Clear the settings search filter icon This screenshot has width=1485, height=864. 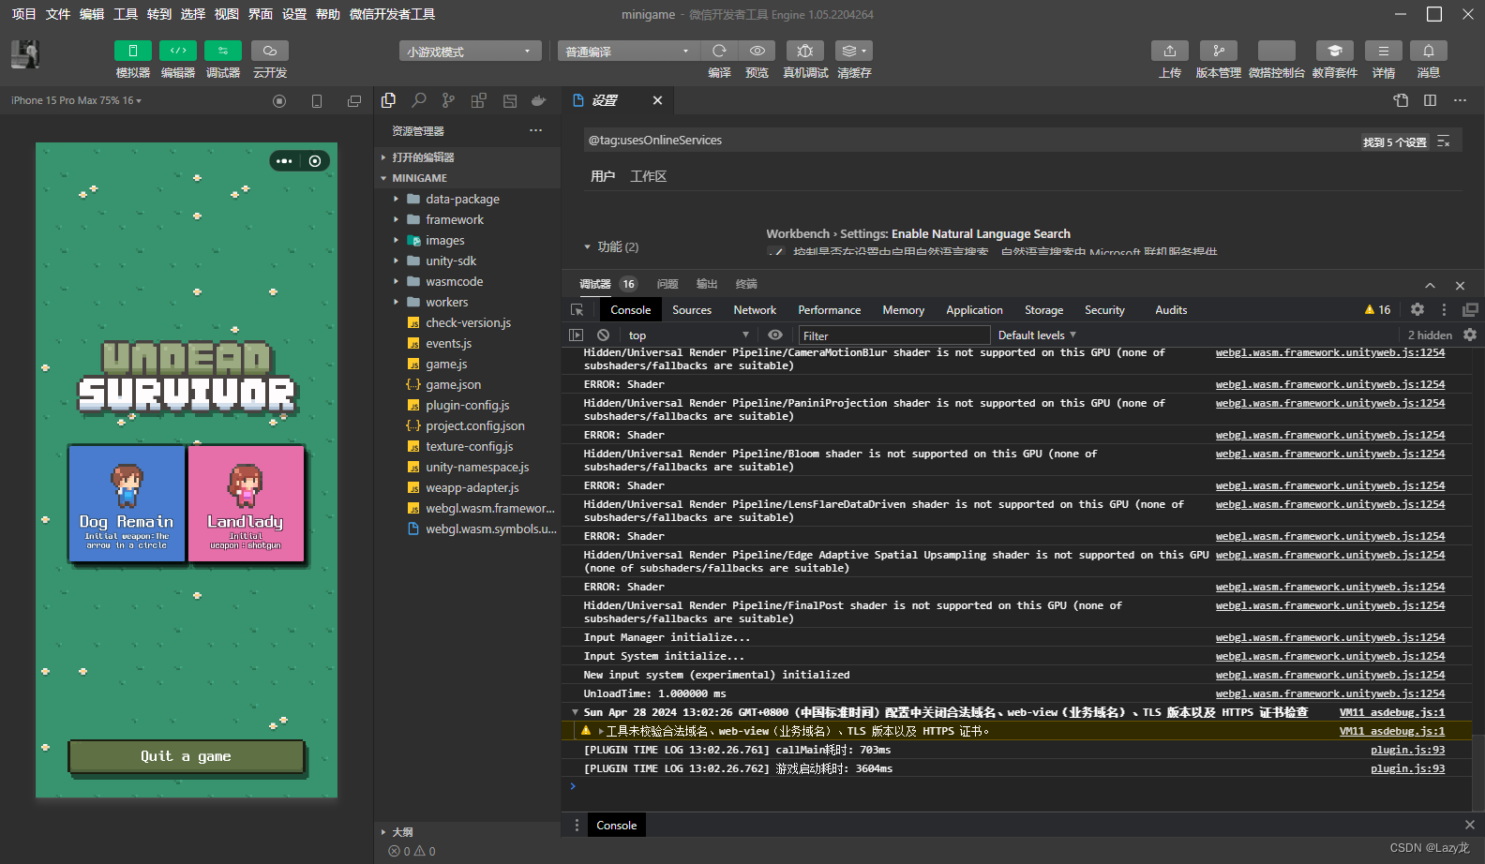coord(1444,142)
